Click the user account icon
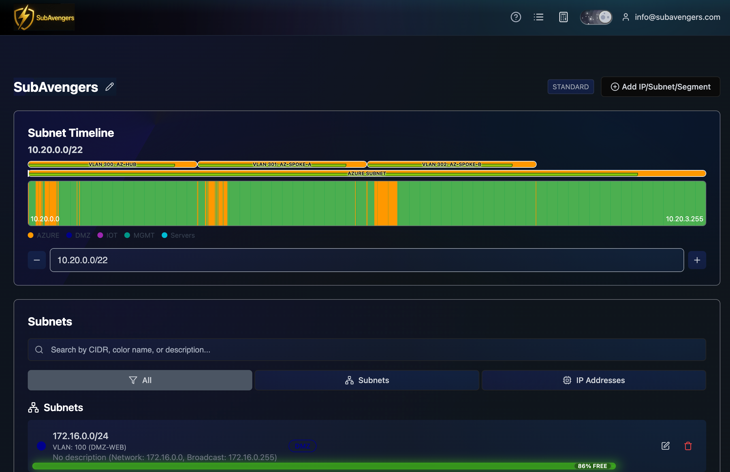 pyautogui.click(x=626, y=17)
